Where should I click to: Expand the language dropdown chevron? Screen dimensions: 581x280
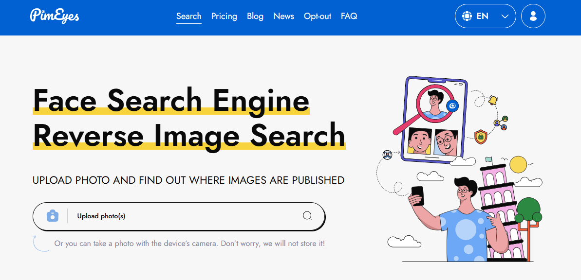coord(505,17)
